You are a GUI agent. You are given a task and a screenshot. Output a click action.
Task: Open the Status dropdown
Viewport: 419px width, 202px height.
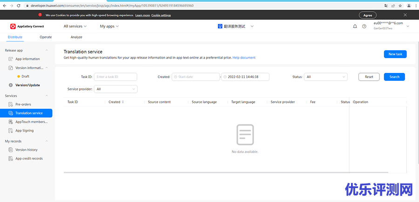(325, 77)
